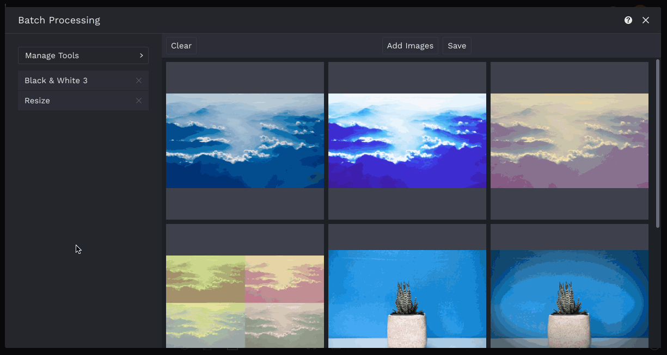Viewport: 667px width, 355px height.
Task: Click the Batch Processing title text
Action: coord(59,20)
